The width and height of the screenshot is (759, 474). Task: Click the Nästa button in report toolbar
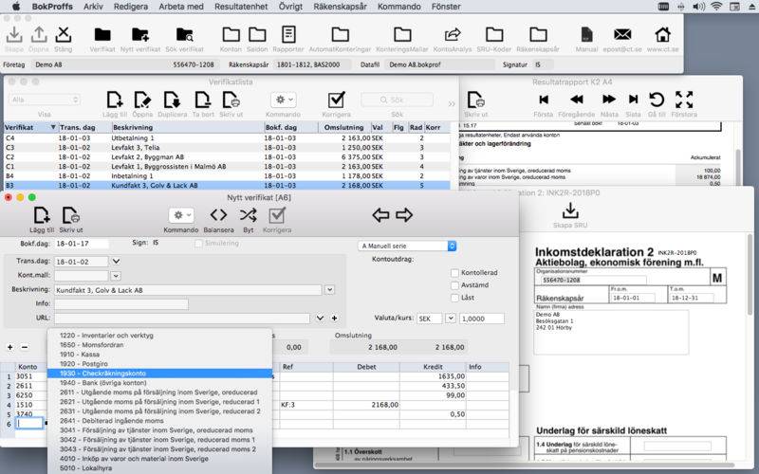pos(610,100)
